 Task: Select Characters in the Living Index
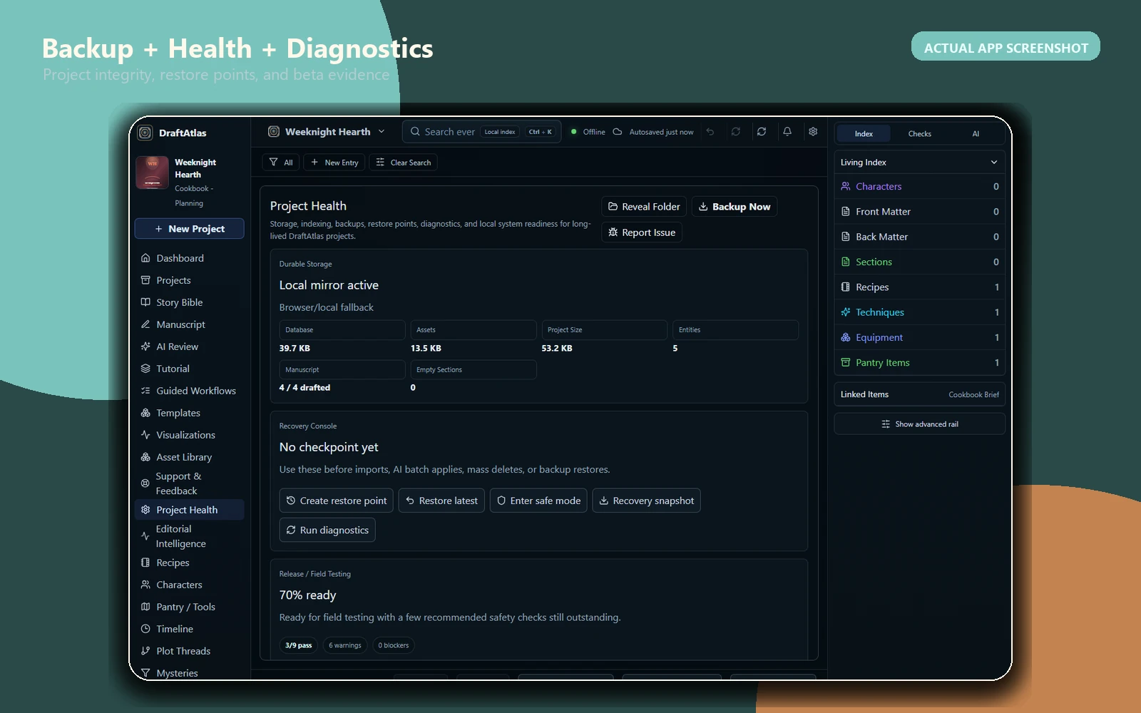click(919, 186)
